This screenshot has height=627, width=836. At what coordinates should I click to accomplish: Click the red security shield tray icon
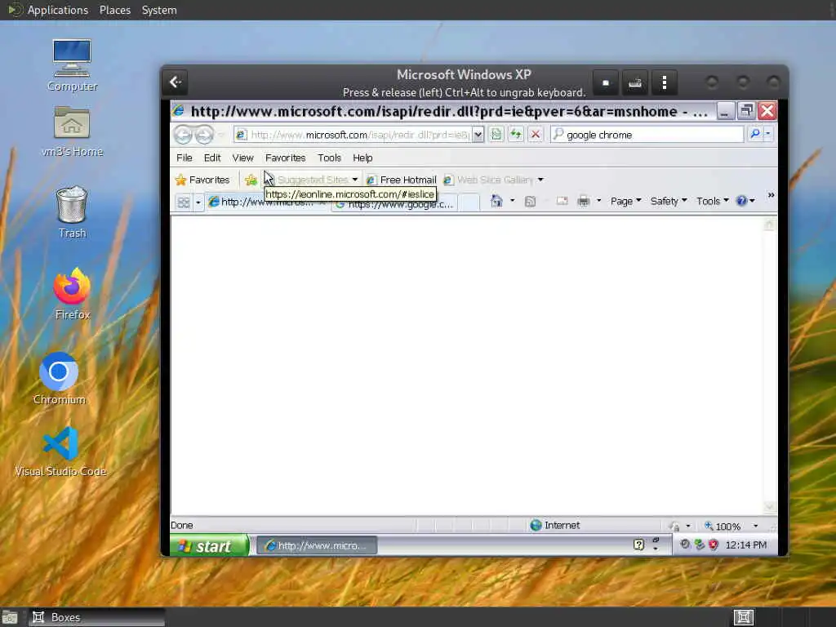[x=714, y=545]
